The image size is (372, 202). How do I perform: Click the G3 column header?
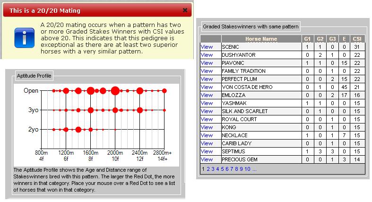pos(332,39)
